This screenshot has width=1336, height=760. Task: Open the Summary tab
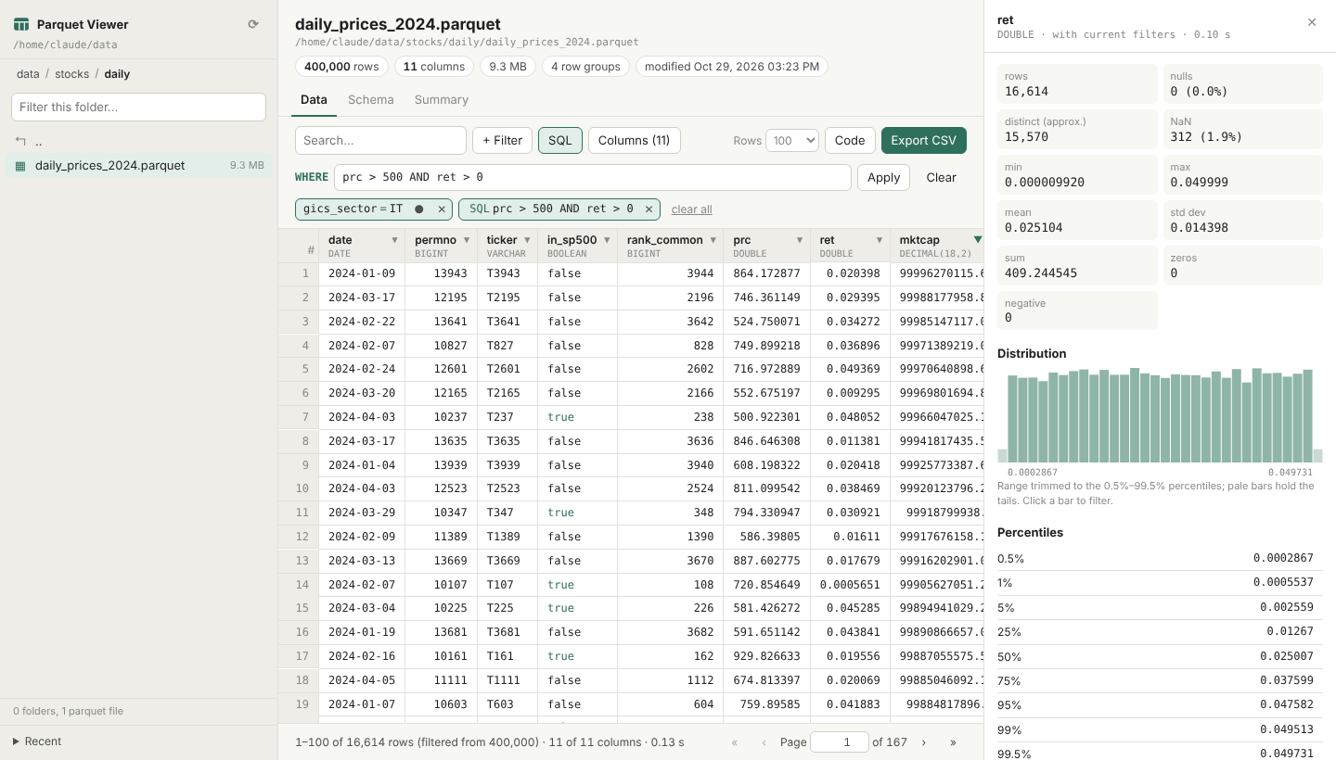point(442,100)
